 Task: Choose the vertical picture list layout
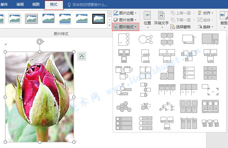tap(188, 73)
